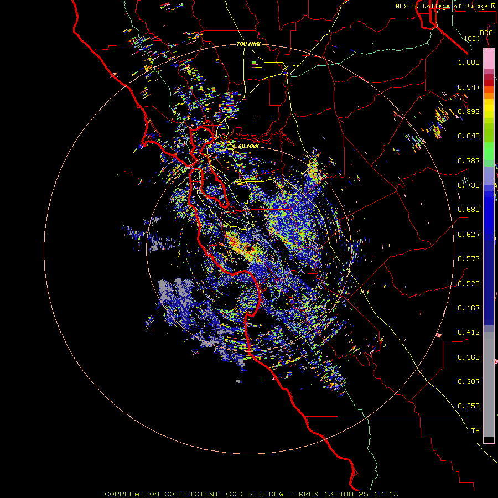This screenshot has width=498, height=498.
Task: Select the 0.413 legend value
Action: (x=469, y=333)
